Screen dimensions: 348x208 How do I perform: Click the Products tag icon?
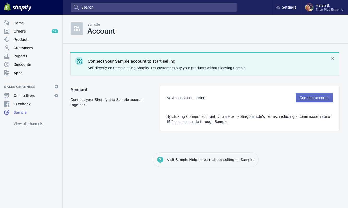coord(7,40)
